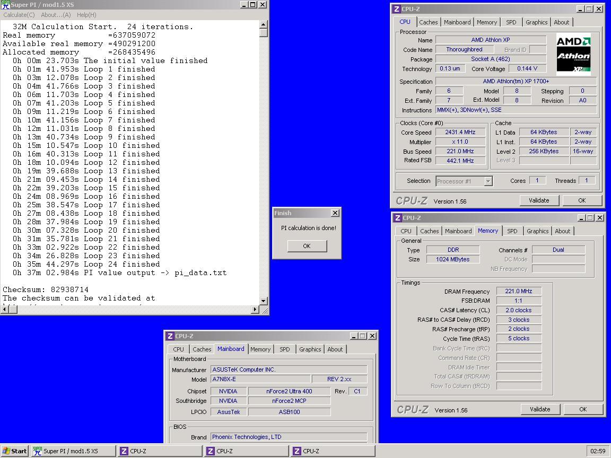Click Z icon in CPU-Z Memory window title
Image resolution: width=611 pixels, height=458 pixels.
(x=397, y=218)
